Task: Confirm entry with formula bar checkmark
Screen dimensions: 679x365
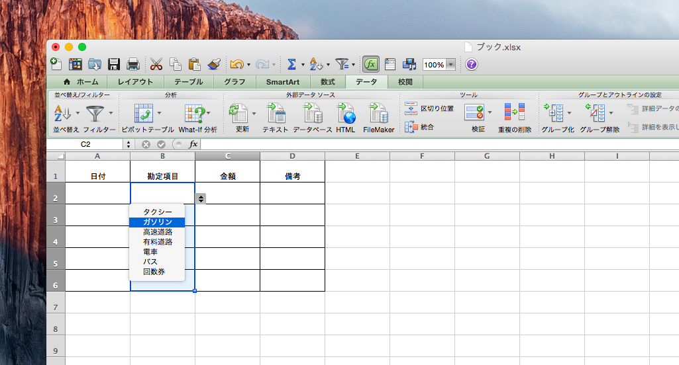Action: click(x=161, y=144)
